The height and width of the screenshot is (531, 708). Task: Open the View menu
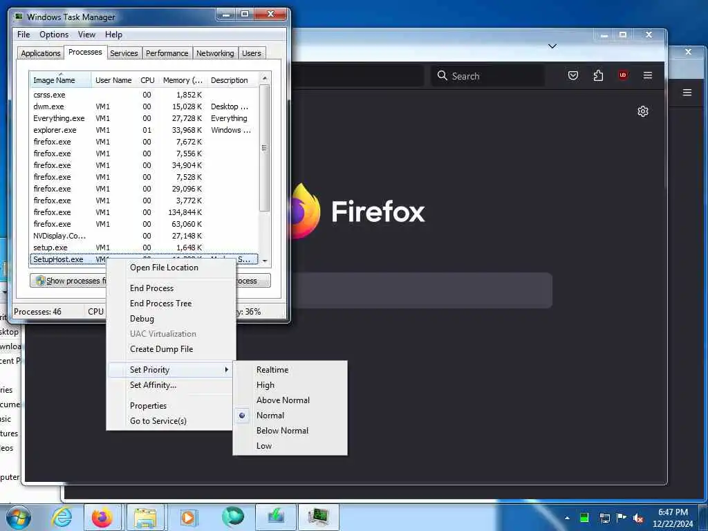tap(86, 35)
